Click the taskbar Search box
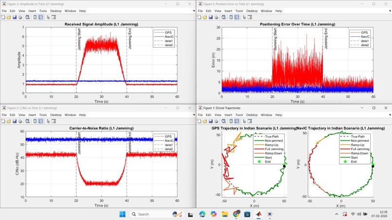The height and width of the screenshot is (220, 392). coord(157,214)
